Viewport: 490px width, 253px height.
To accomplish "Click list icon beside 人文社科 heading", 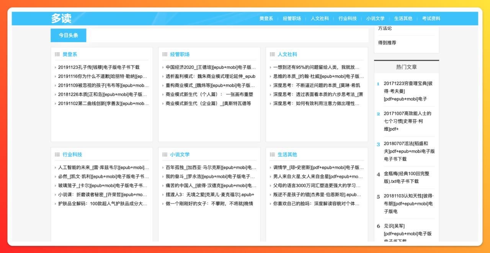I will coord(273,54).
